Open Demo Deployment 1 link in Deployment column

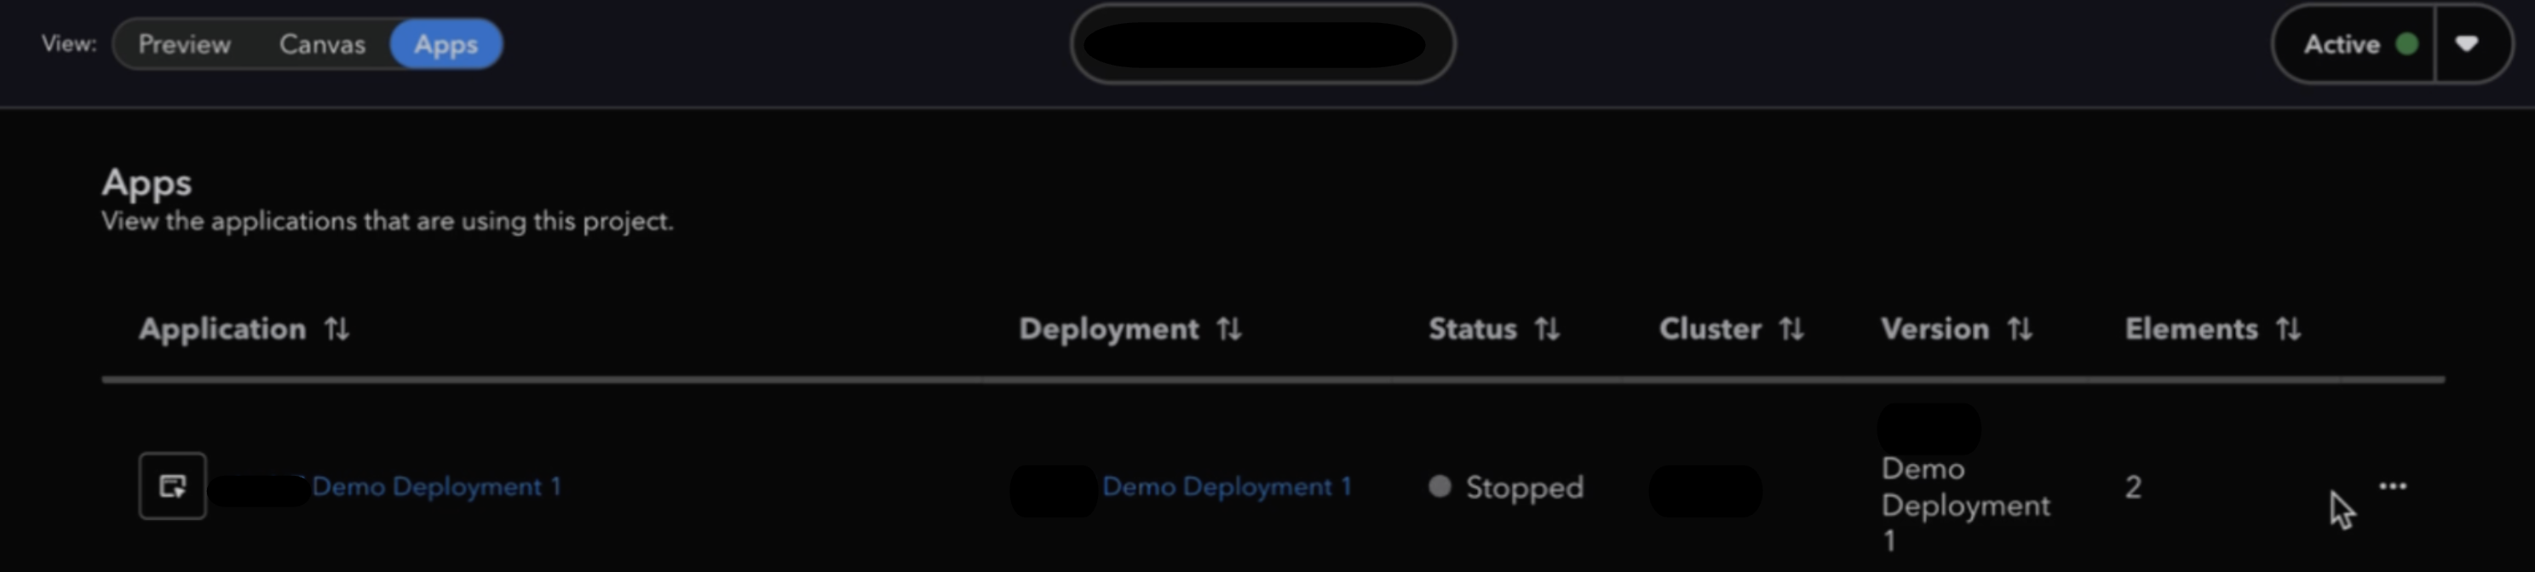(1226, 487)
